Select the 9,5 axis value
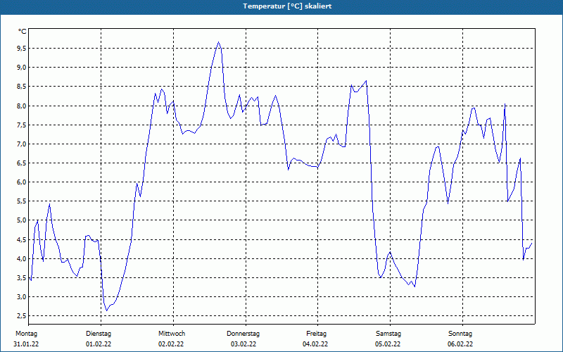This screenshot has width=563, height=352. coord(22,48)
